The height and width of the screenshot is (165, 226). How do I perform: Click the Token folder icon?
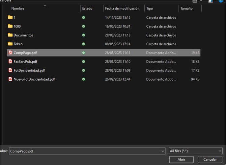(x=10, y=44)
